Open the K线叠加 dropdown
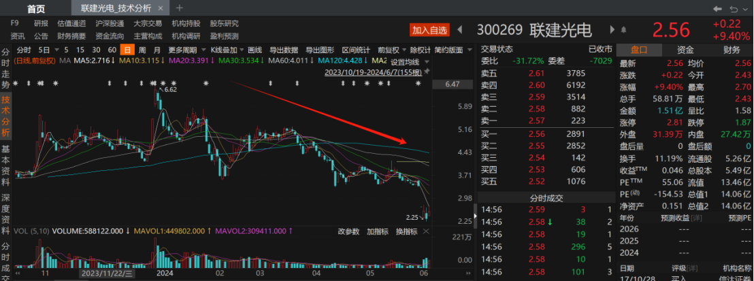This screenshot has width=754, height=281. (x=227, y=50)
